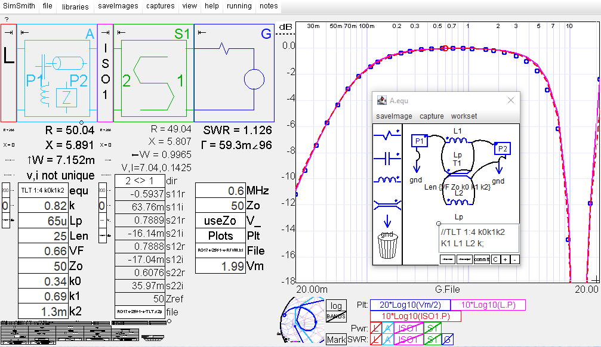Toggle Pwr plot for A
Viewport: 601px width, 347px height.
(x=388, y=329)
